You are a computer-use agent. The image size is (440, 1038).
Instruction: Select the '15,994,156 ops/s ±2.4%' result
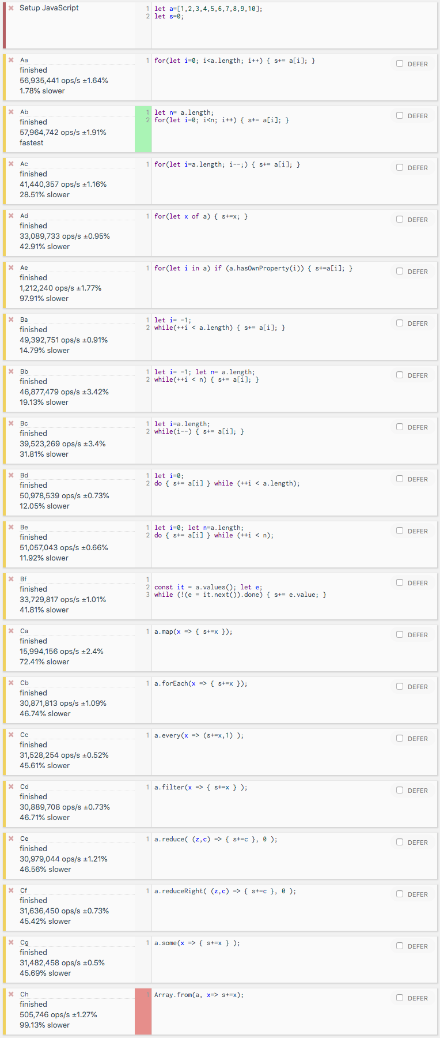(x=62, y=652)
